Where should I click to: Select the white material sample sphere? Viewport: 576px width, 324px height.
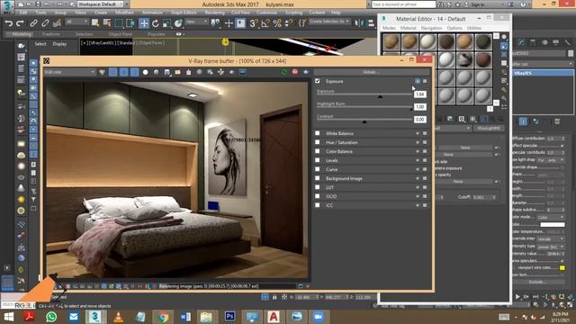[428, 42]
